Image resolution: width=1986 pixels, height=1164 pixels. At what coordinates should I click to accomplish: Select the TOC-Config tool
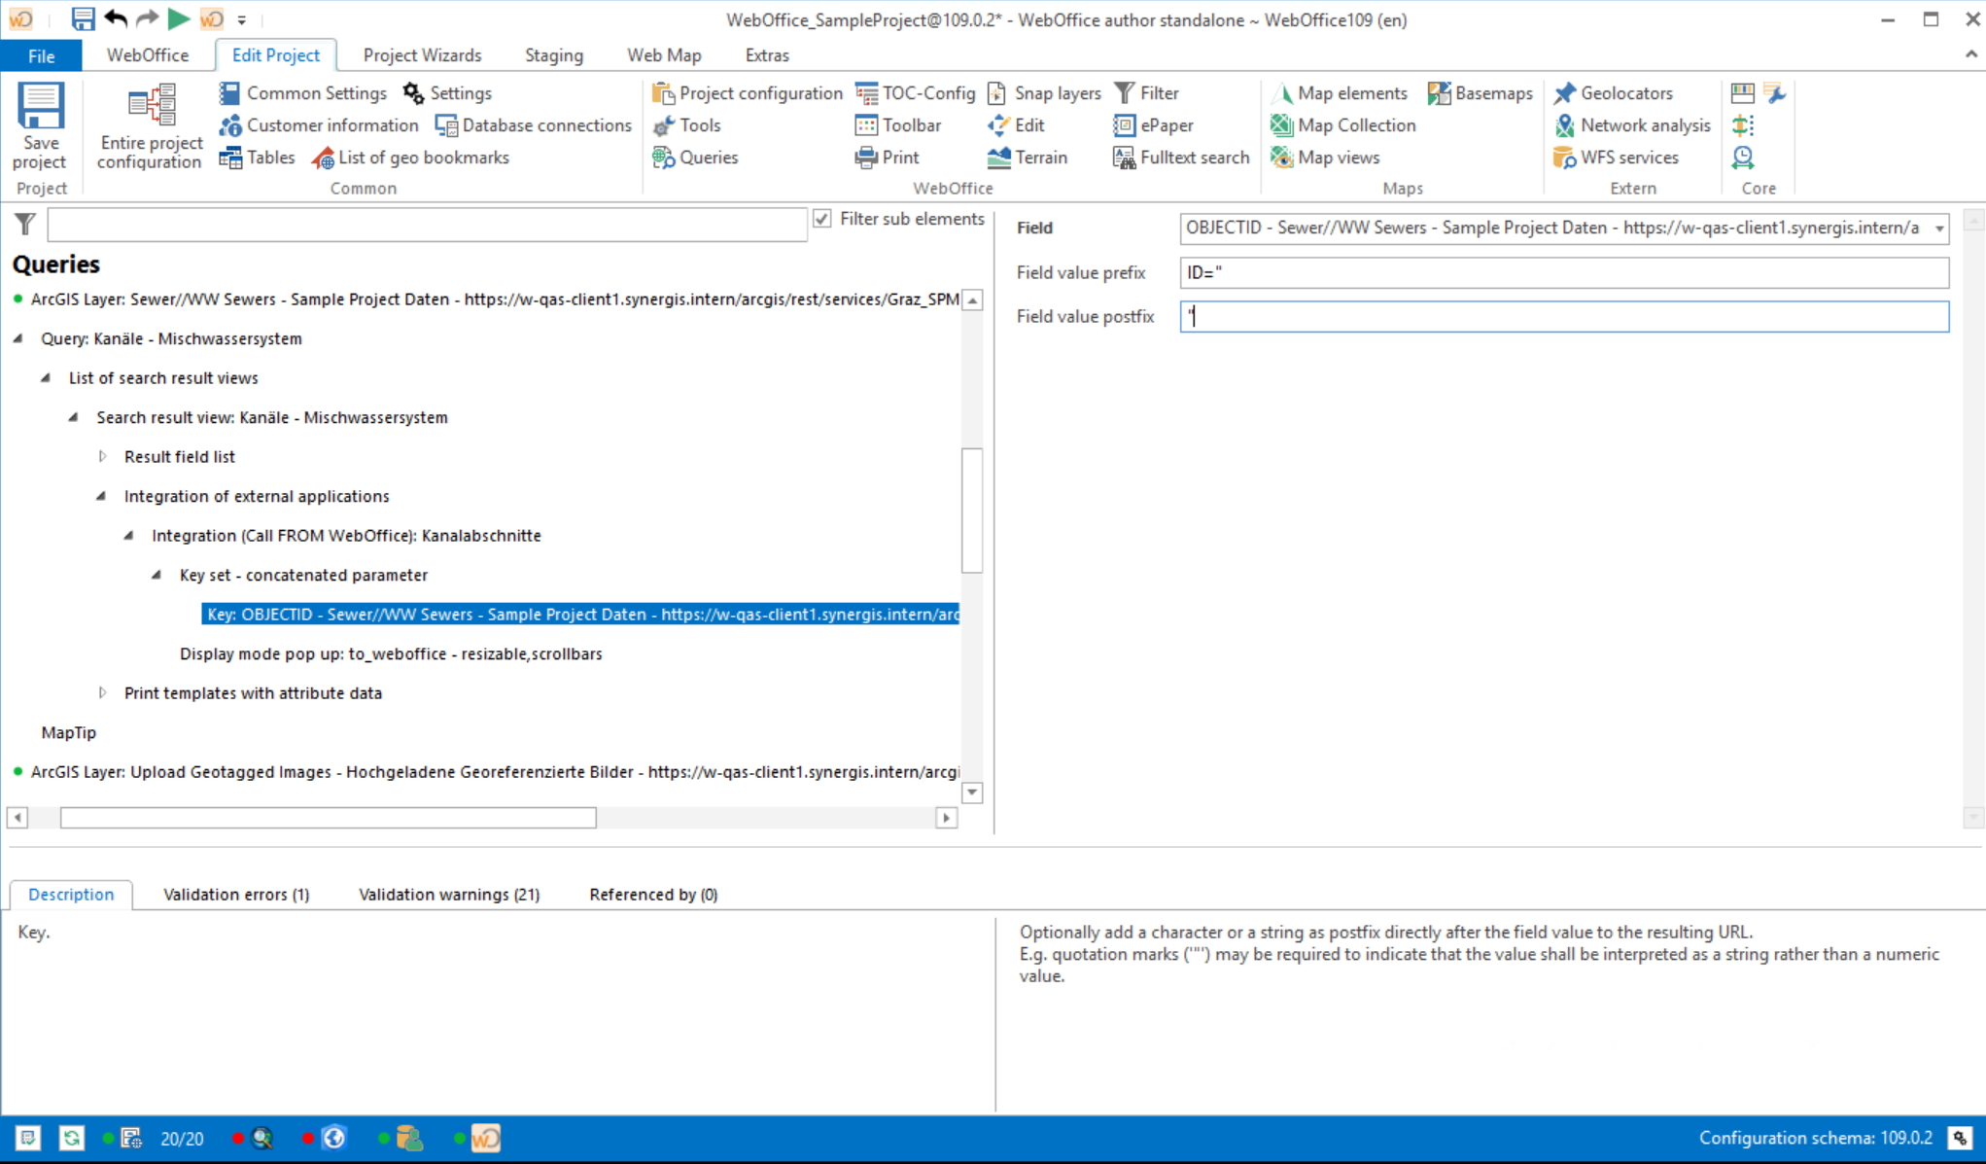point(914,92)
